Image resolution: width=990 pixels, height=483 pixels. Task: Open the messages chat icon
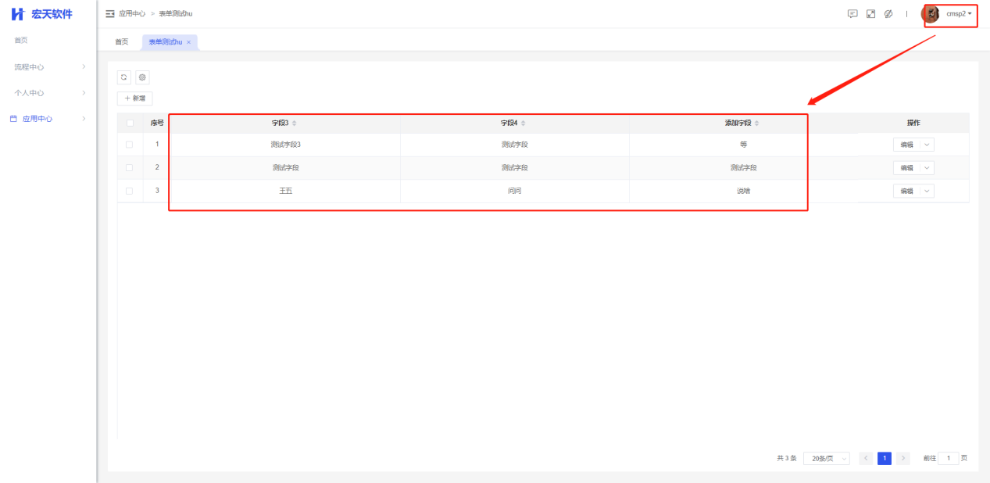tap(852, 14)
